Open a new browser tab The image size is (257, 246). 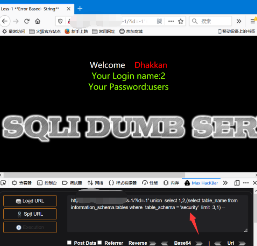(80, 9)
